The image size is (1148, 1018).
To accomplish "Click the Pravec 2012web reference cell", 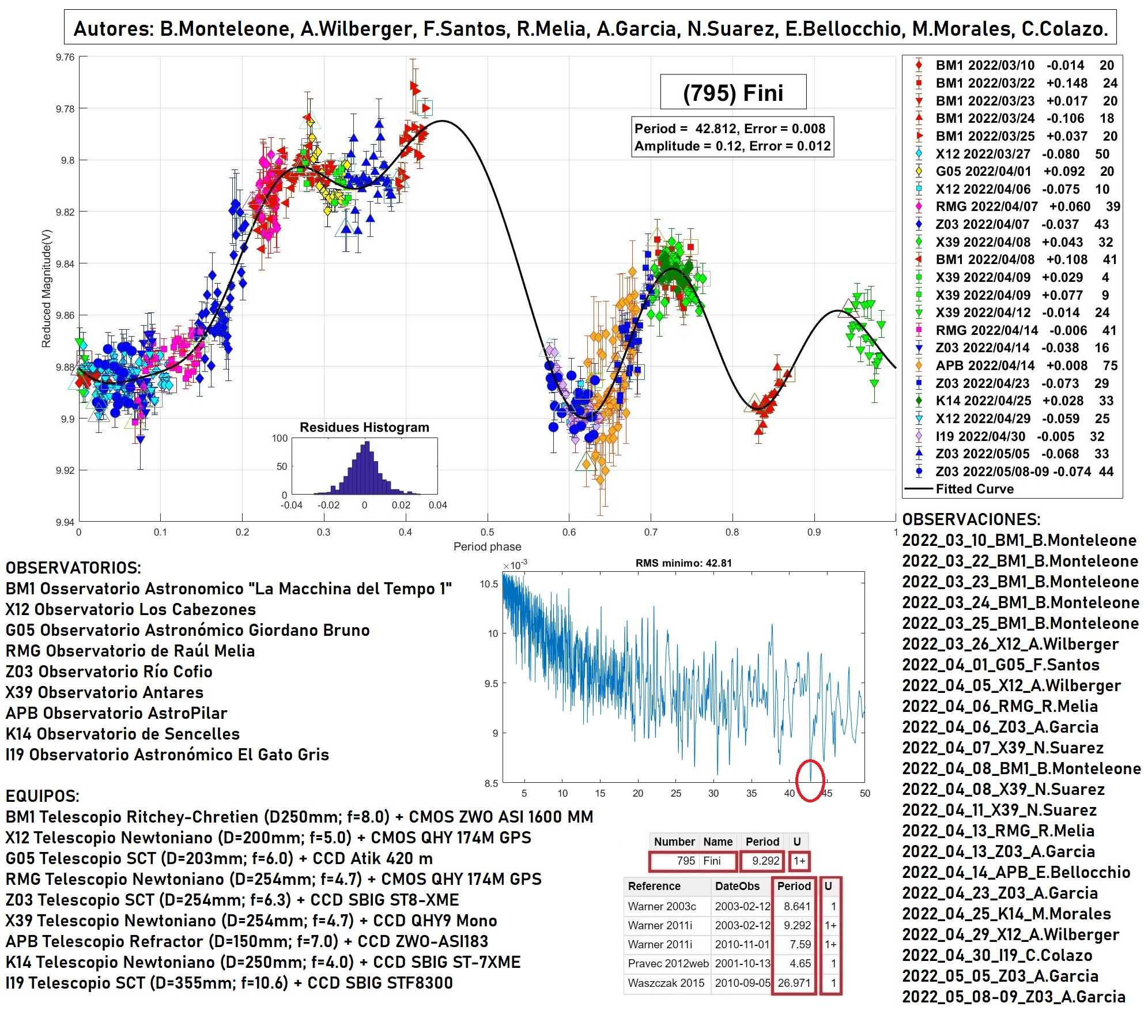I will click(x=667, y=963).
